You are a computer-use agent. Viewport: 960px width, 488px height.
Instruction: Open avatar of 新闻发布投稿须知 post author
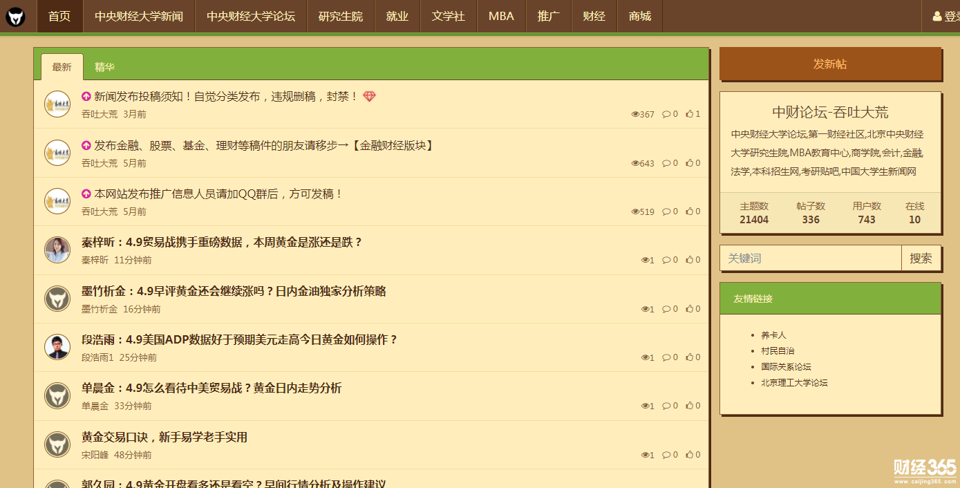pos(57,104)
